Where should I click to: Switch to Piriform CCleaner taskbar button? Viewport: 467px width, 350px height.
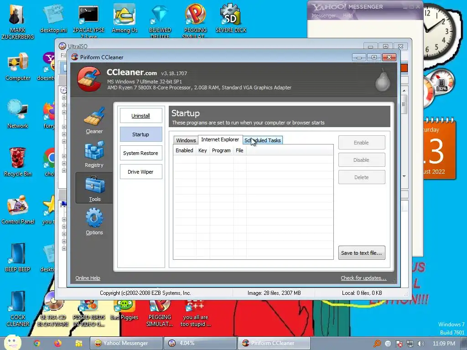pyautogui.click(x=274, y=343)
